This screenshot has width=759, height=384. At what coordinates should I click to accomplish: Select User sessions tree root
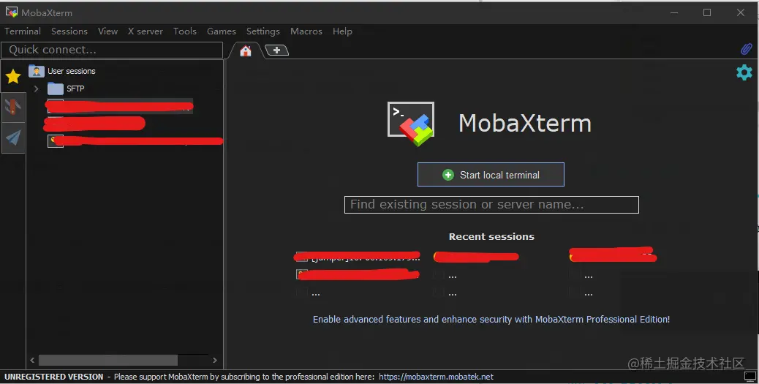71,71
